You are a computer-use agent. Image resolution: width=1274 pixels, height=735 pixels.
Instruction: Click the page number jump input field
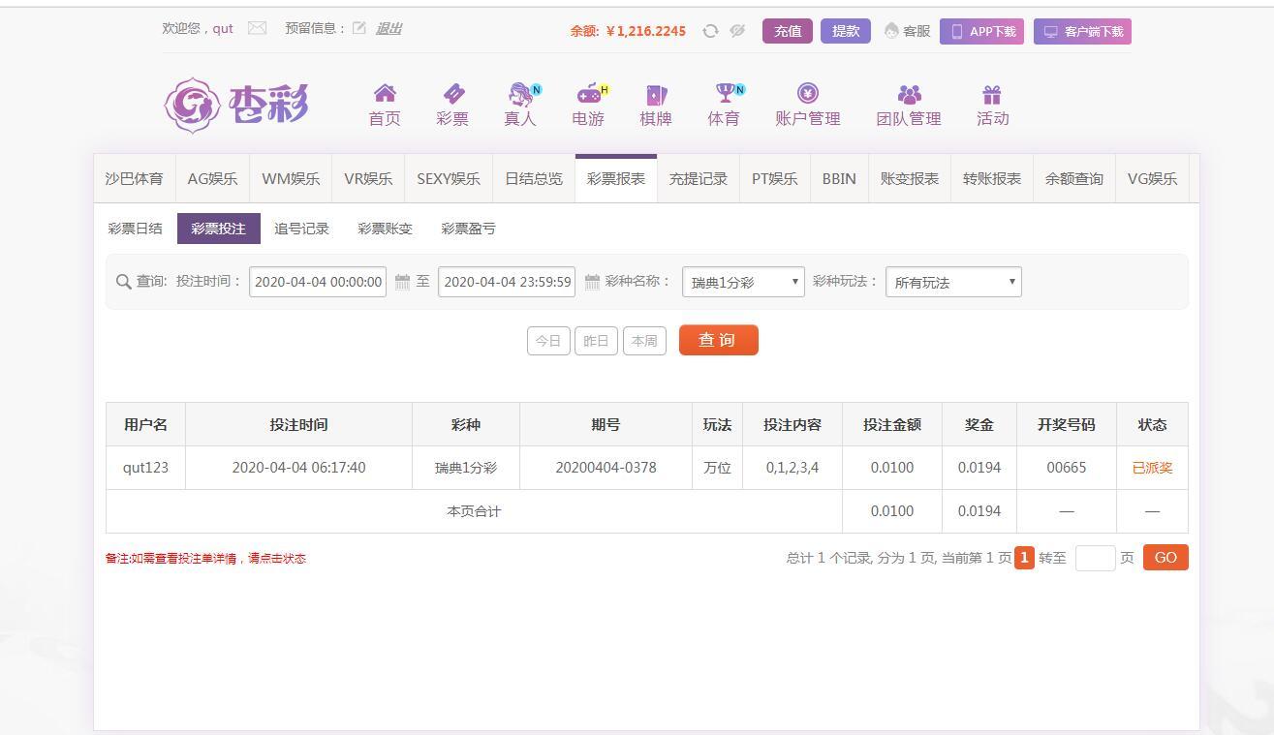(1095, 558)
